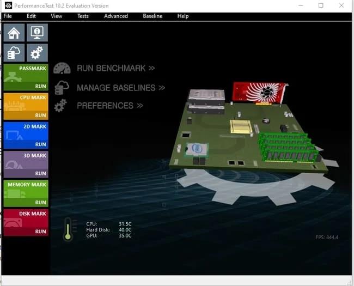Open settings using the gears icon

coord(37,53)
